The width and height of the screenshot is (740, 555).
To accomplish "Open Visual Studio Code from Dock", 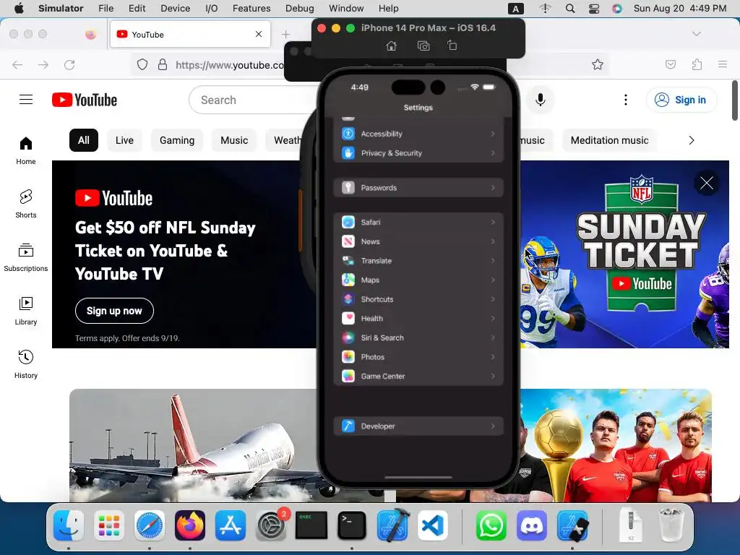I will (432, 525).
